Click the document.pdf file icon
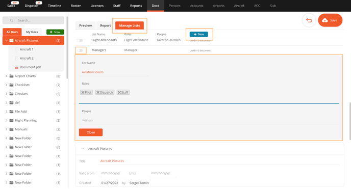This screenshot has height=189, width=351. [x=16, y=67]
